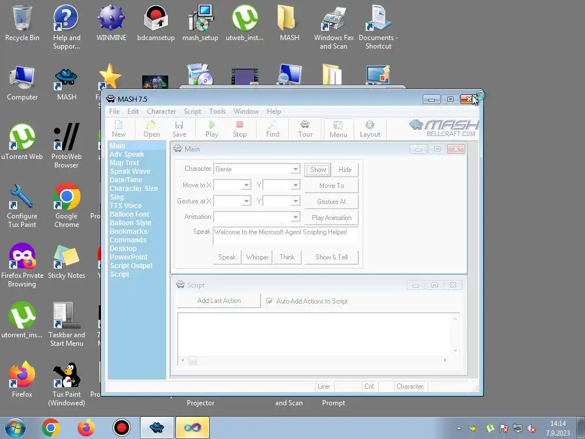Click the Speak text input field
This screenshot has height=439, width=585.
click(286, 236)
